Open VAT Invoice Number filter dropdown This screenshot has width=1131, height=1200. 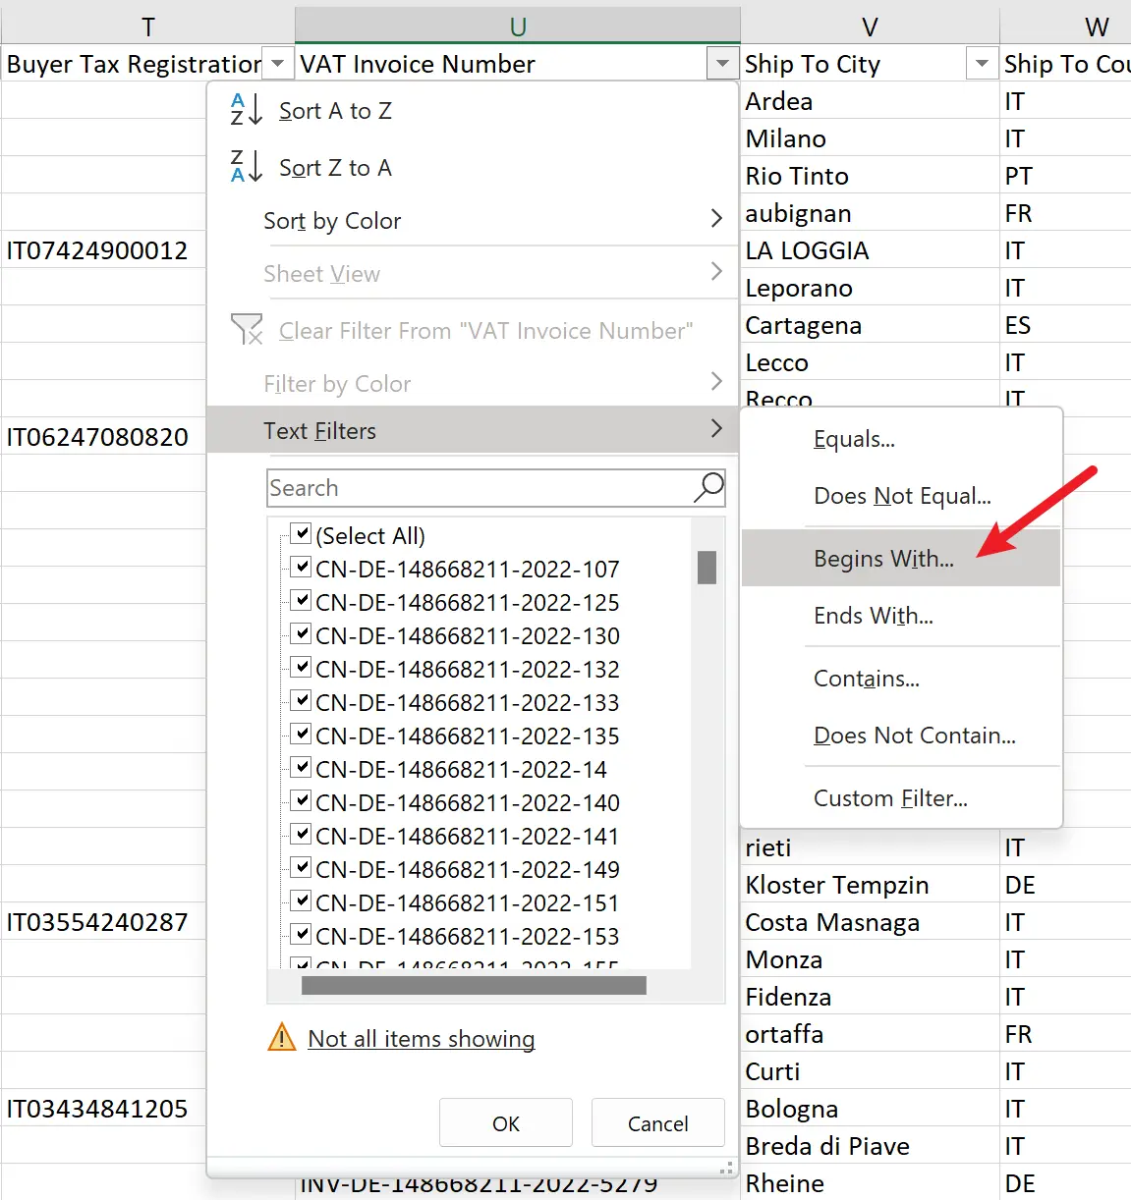(x=722, y=64)
